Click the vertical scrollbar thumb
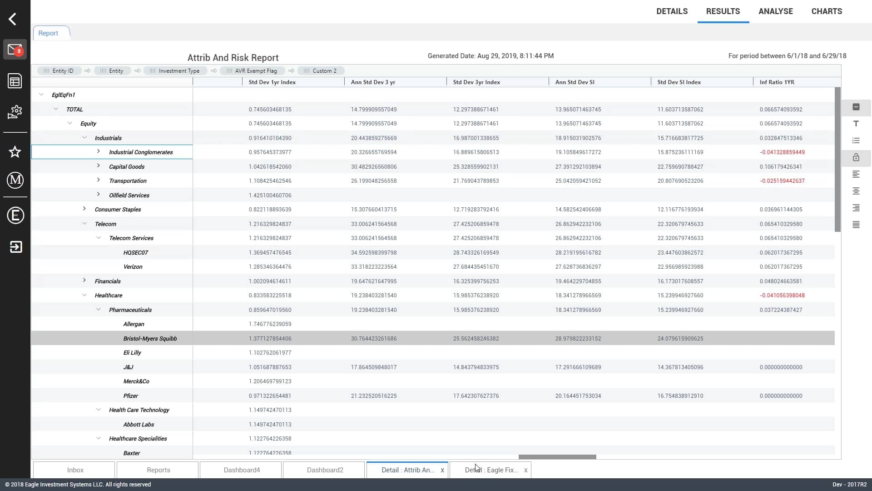 point(837,160)
